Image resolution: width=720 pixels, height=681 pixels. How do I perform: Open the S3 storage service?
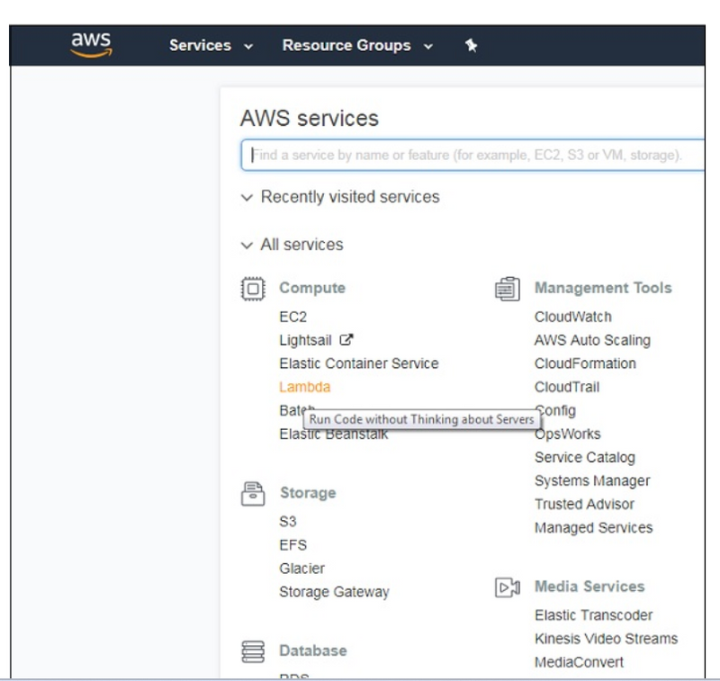click(x=288, y=521)
